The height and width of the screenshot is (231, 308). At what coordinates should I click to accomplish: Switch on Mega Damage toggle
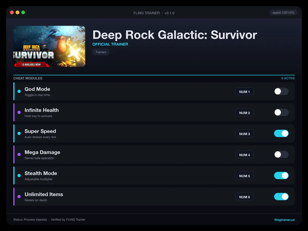(x=281, y=155)
